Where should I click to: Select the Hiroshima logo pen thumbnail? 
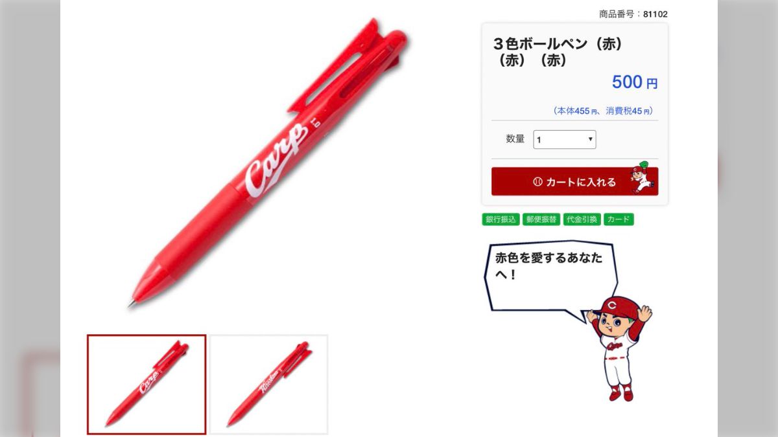click(x=269, y=384)
